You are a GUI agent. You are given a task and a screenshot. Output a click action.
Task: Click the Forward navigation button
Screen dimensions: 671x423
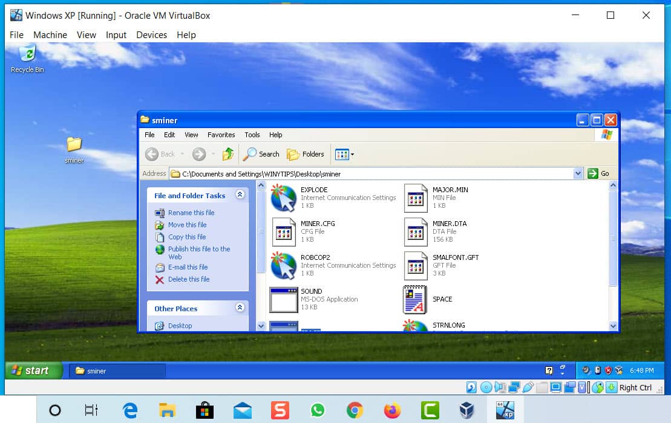(x=199, y=154)
